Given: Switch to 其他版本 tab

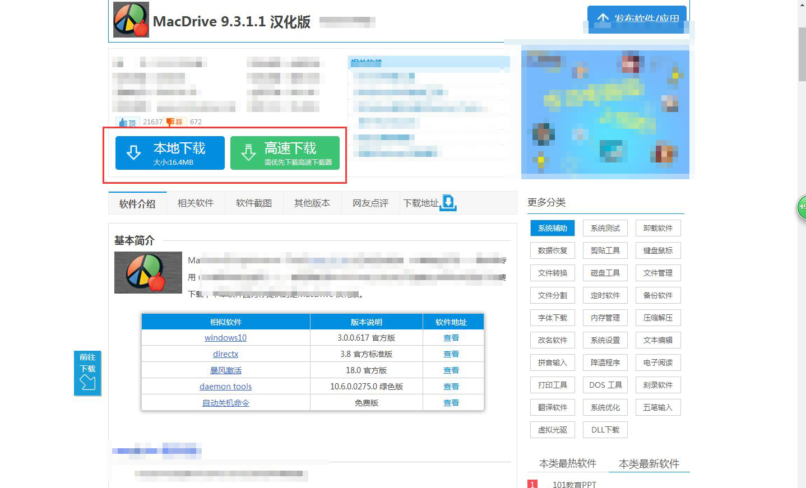Looking at the screenshot, I should click(x=312, y=203).
